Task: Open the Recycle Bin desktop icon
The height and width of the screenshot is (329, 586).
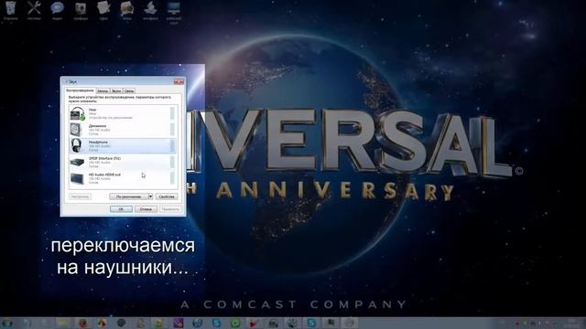Action: coord(11,10)
